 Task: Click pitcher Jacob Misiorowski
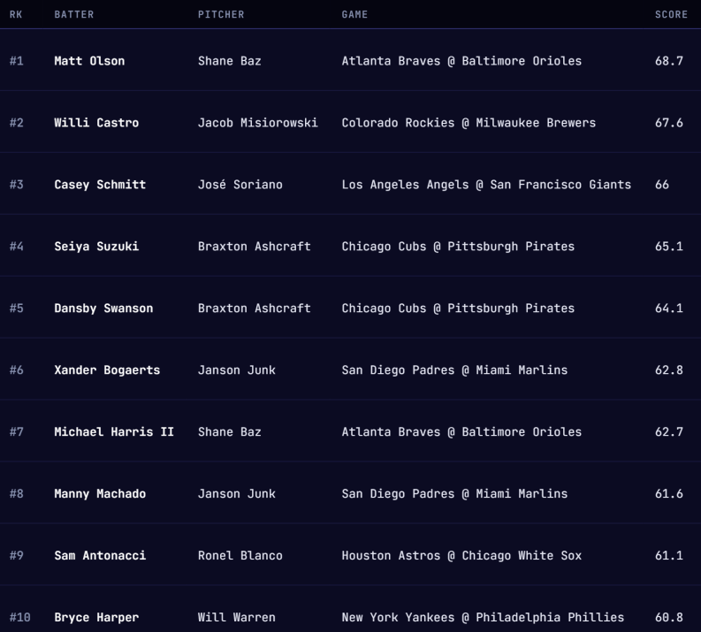pos(257,123)
